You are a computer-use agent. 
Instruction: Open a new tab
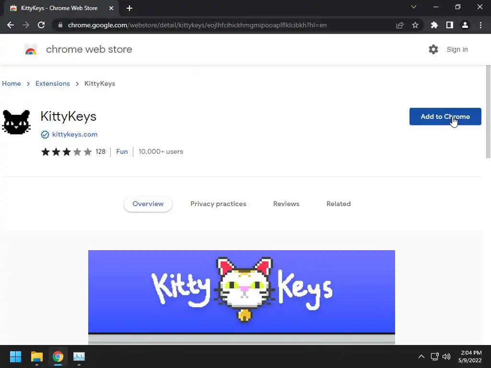click(x=129, y=9)
